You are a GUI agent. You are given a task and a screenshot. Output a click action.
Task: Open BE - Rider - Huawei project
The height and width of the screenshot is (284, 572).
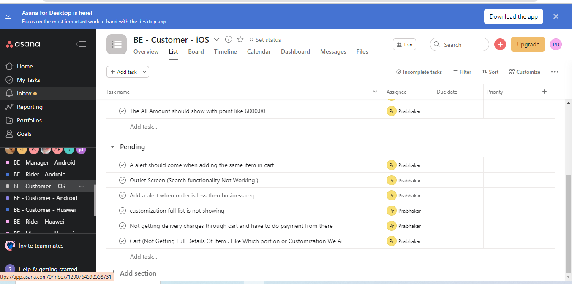pos(39,222)
